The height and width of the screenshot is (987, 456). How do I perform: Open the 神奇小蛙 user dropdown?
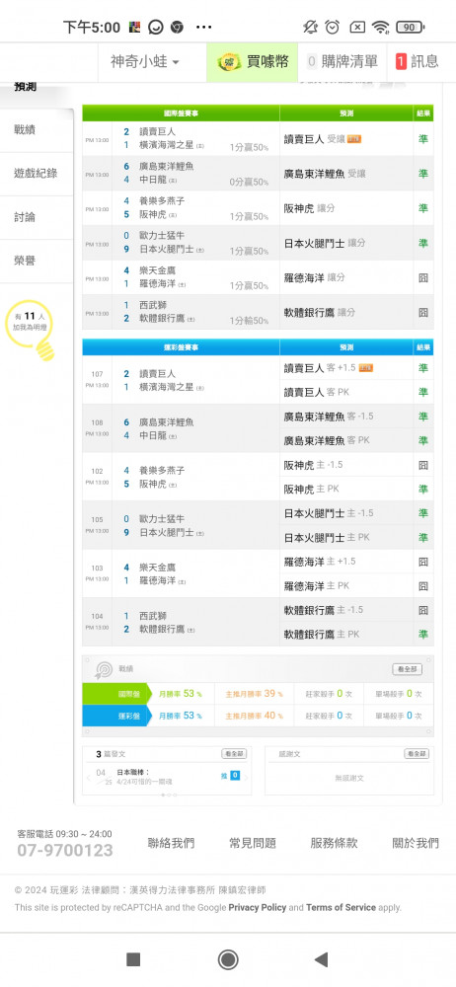(145, 61)
